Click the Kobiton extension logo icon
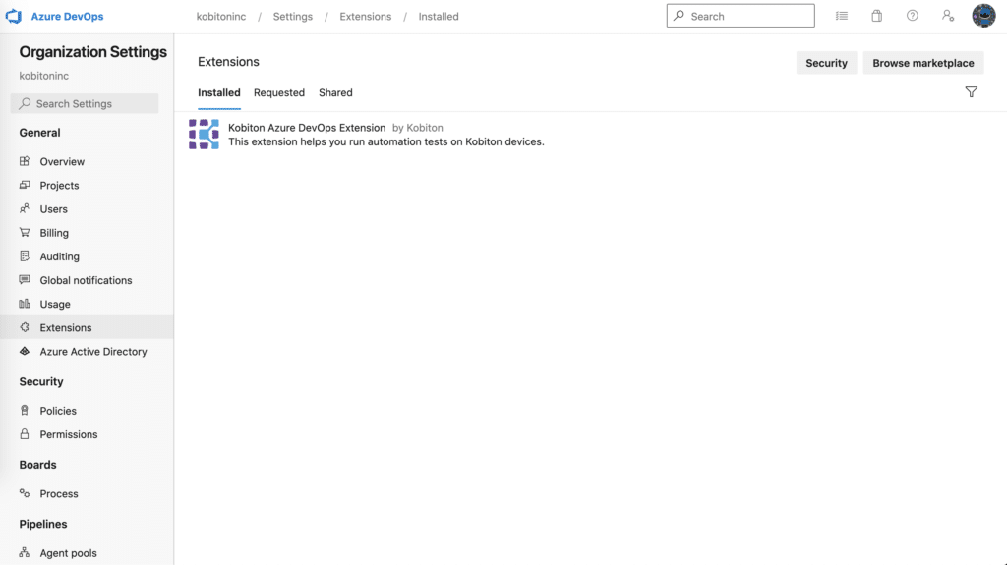 click(204, 135)
